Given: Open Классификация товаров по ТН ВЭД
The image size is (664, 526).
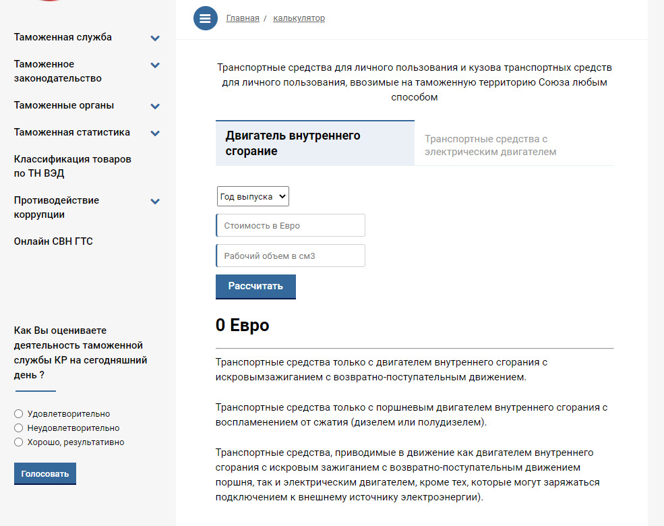Looking at the screenshot, I should click(x=73, y=167).
